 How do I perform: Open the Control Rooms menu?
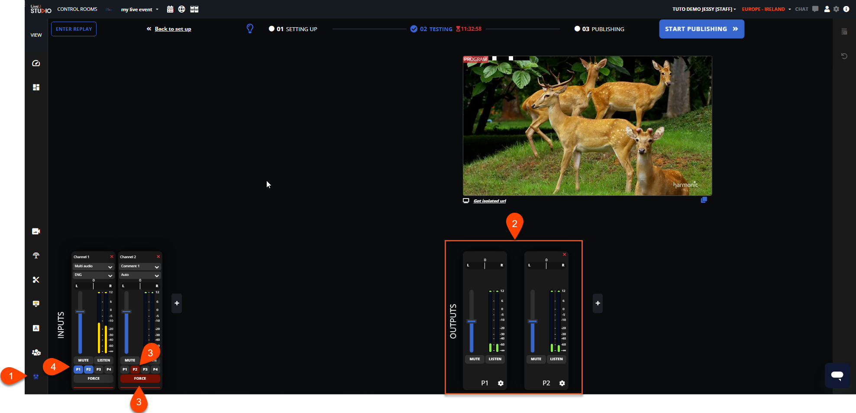(x=77, y=9)
